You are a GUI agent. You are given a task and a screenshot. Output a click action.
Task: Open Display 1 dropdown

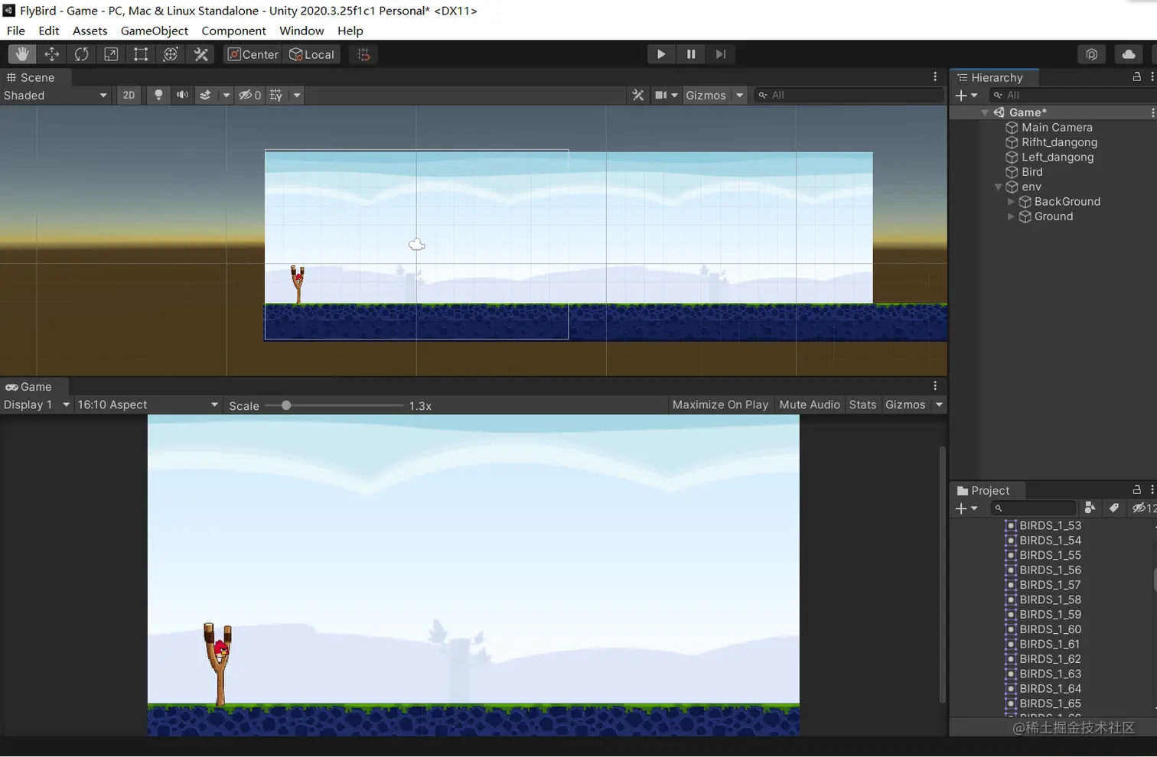tap(37, 404)
